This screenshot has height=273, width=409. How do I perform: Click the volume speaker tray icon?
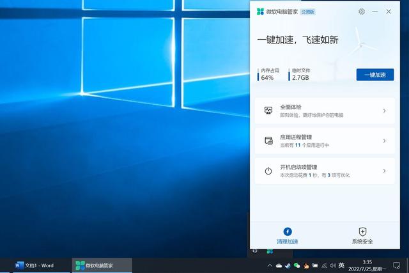click(x=333, y=266)
